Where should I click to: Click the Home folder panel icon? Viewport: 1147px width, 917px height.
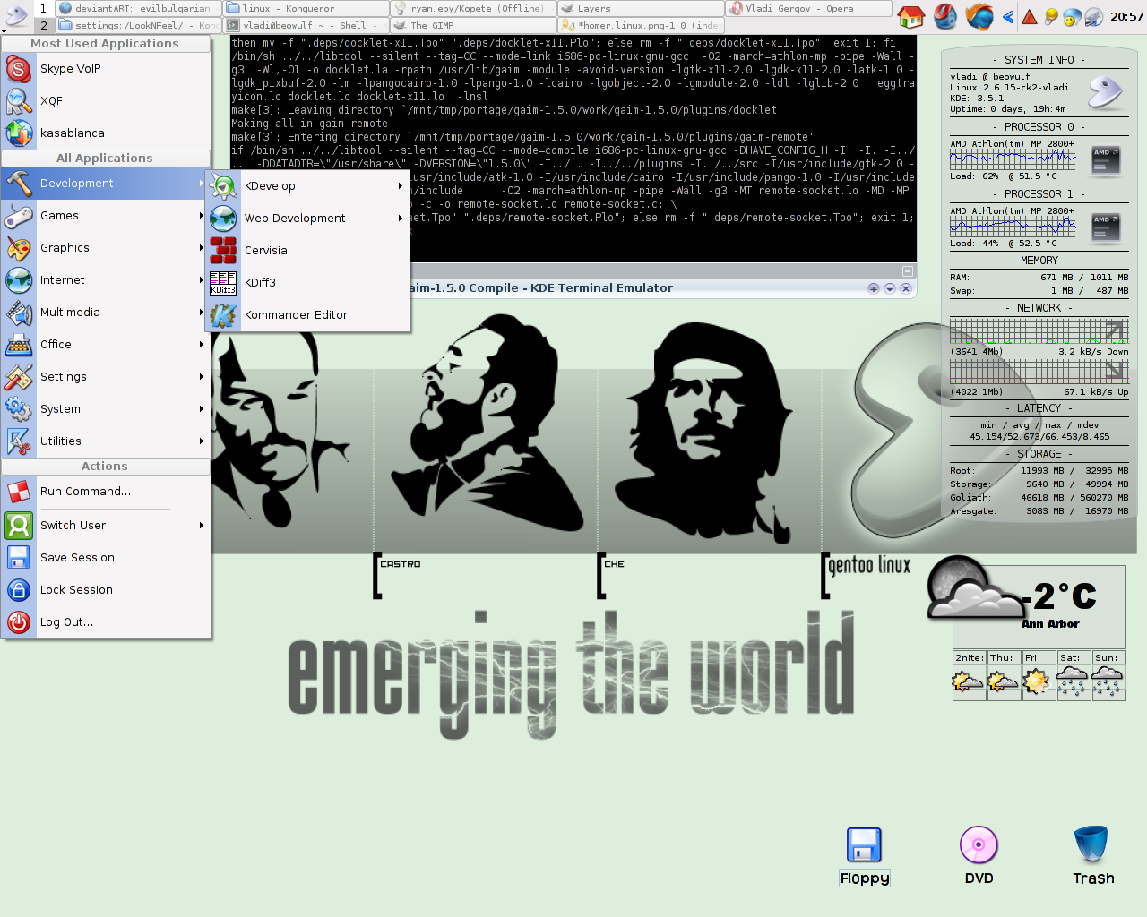[911, 16]
